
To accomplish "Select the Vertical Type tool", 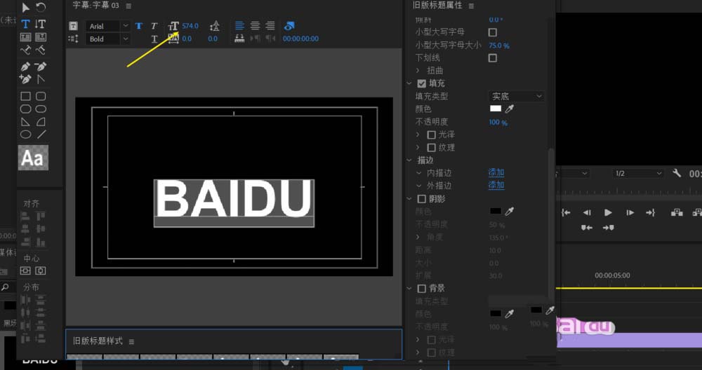I will coord(40,24).
